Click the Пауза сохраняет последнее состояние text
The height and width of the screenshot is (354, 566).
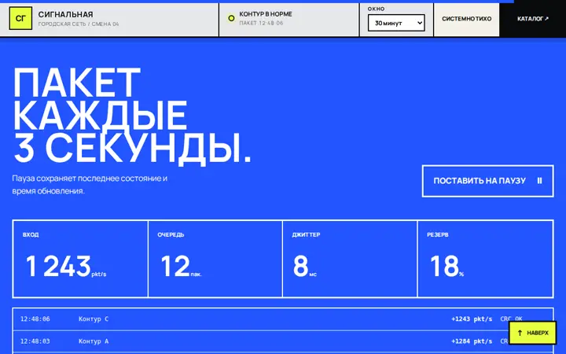click(x=90, y=185)
